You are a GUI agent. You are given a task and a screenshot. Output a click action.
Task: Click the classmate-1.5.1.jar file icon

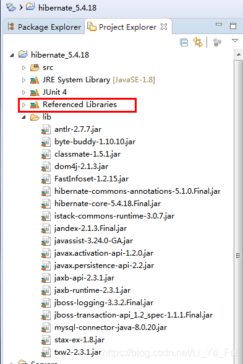pyautogui.click(x=46, y=154)
